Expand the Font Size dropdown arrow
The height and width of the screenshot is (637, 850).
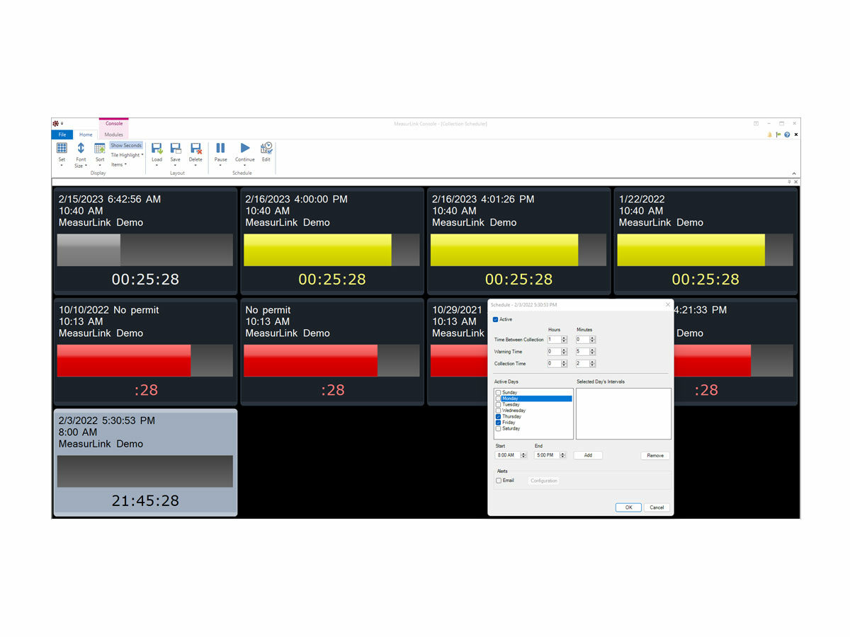pos(86,166)
